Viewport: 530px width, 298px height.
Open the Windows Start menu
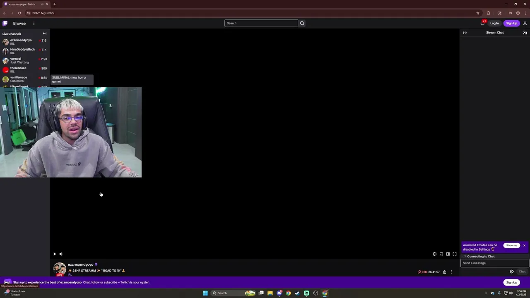point(205,293)
